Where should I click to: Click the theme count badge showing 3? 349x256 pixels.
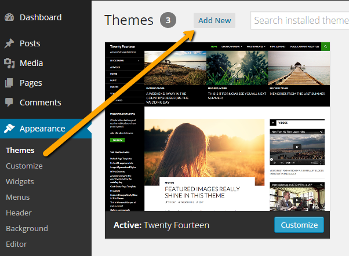(x=168, y=20)
